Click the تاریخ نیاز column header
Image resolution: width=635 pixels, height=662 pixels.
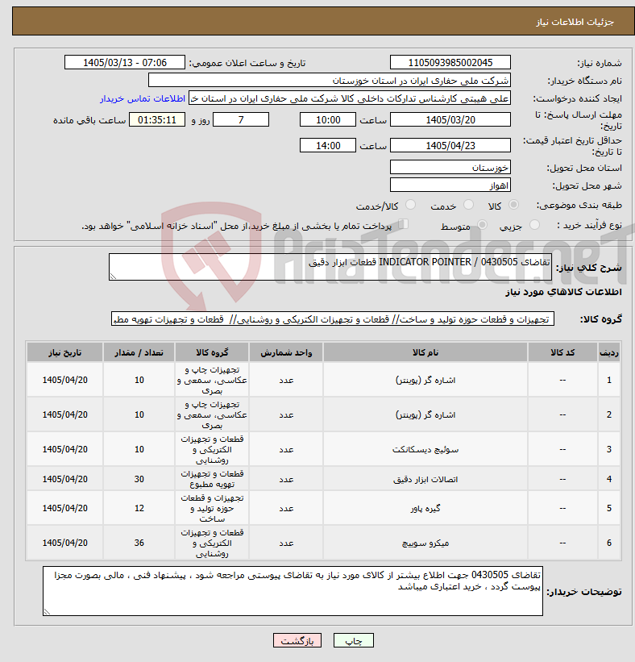(65, 352)
